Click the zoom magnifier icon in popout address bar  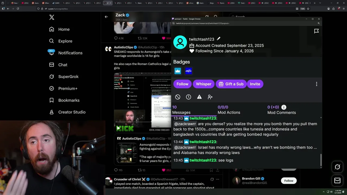click(x=319, y=23)
